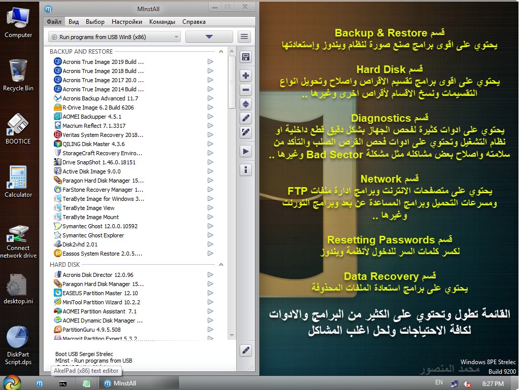Screen dimensions: 520x390
Task: Select the Computer desktop icon
Action: (x=18, y=22)
